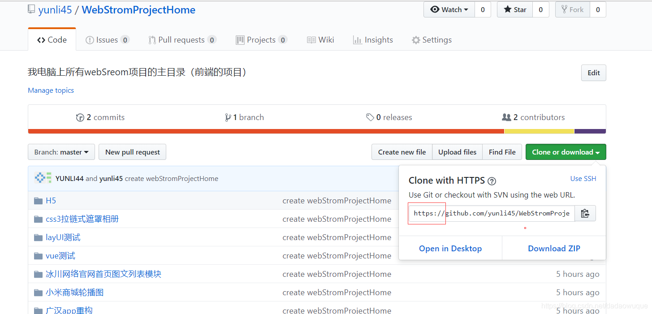Click the vue测试 folder icon
Viewport: 652px width, 314px height.
[x=38, y=256]
